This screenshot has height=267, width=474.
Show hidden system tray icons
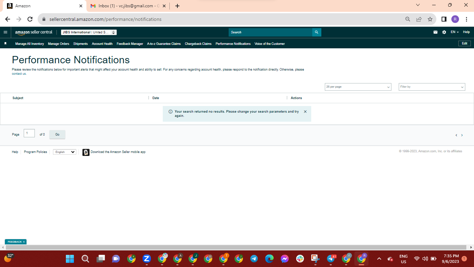tap(379, 259)
